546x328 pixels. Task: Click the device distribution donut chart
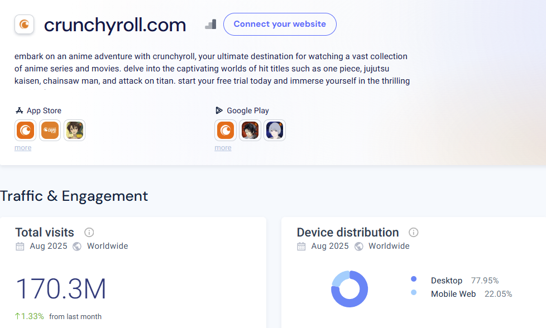coord(349,289)
